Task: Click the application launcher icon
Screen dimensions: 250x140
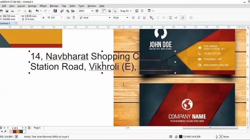Action: point(149,11)
